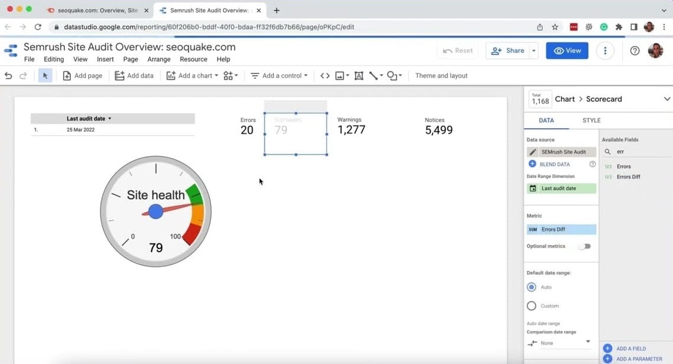Click Theme and layout
Screen dimensions: 673x364
(441, 76)
